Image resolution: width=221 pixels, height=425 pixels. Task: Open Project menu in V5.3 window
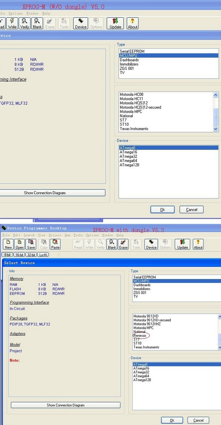point(55,235)
